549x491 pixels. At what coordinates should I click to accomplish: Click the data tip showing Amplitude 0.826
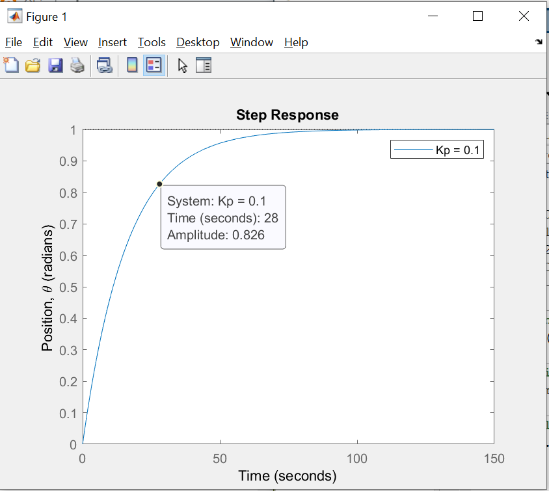222,218
